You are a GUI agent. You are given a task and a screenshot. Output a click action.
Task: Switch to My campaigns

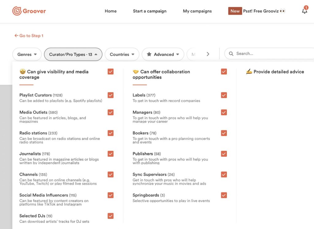[197, 11]
